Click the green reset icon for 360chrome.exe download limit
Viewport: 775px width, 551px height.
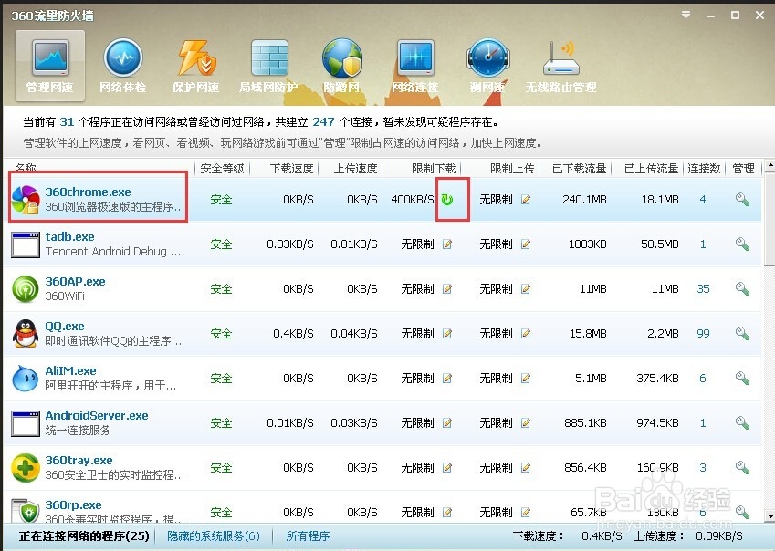click(447, 200)
